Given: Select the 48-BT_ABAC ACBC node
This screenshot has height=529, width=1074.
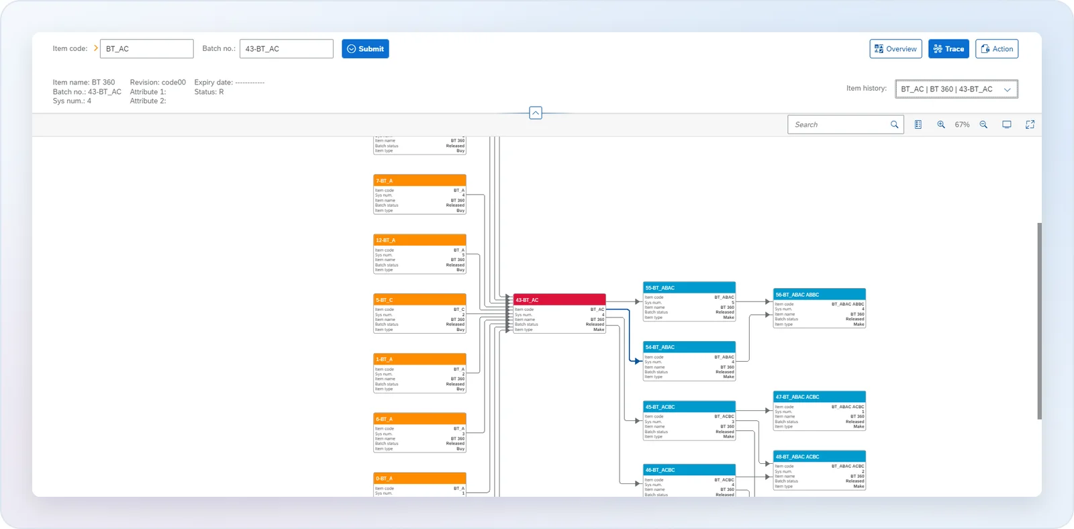Looking at the screenshot, I should click(x=820, y=471).
